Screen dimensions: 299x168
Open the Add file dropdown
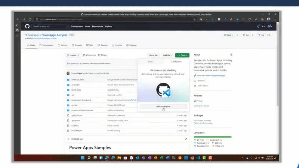167,55
